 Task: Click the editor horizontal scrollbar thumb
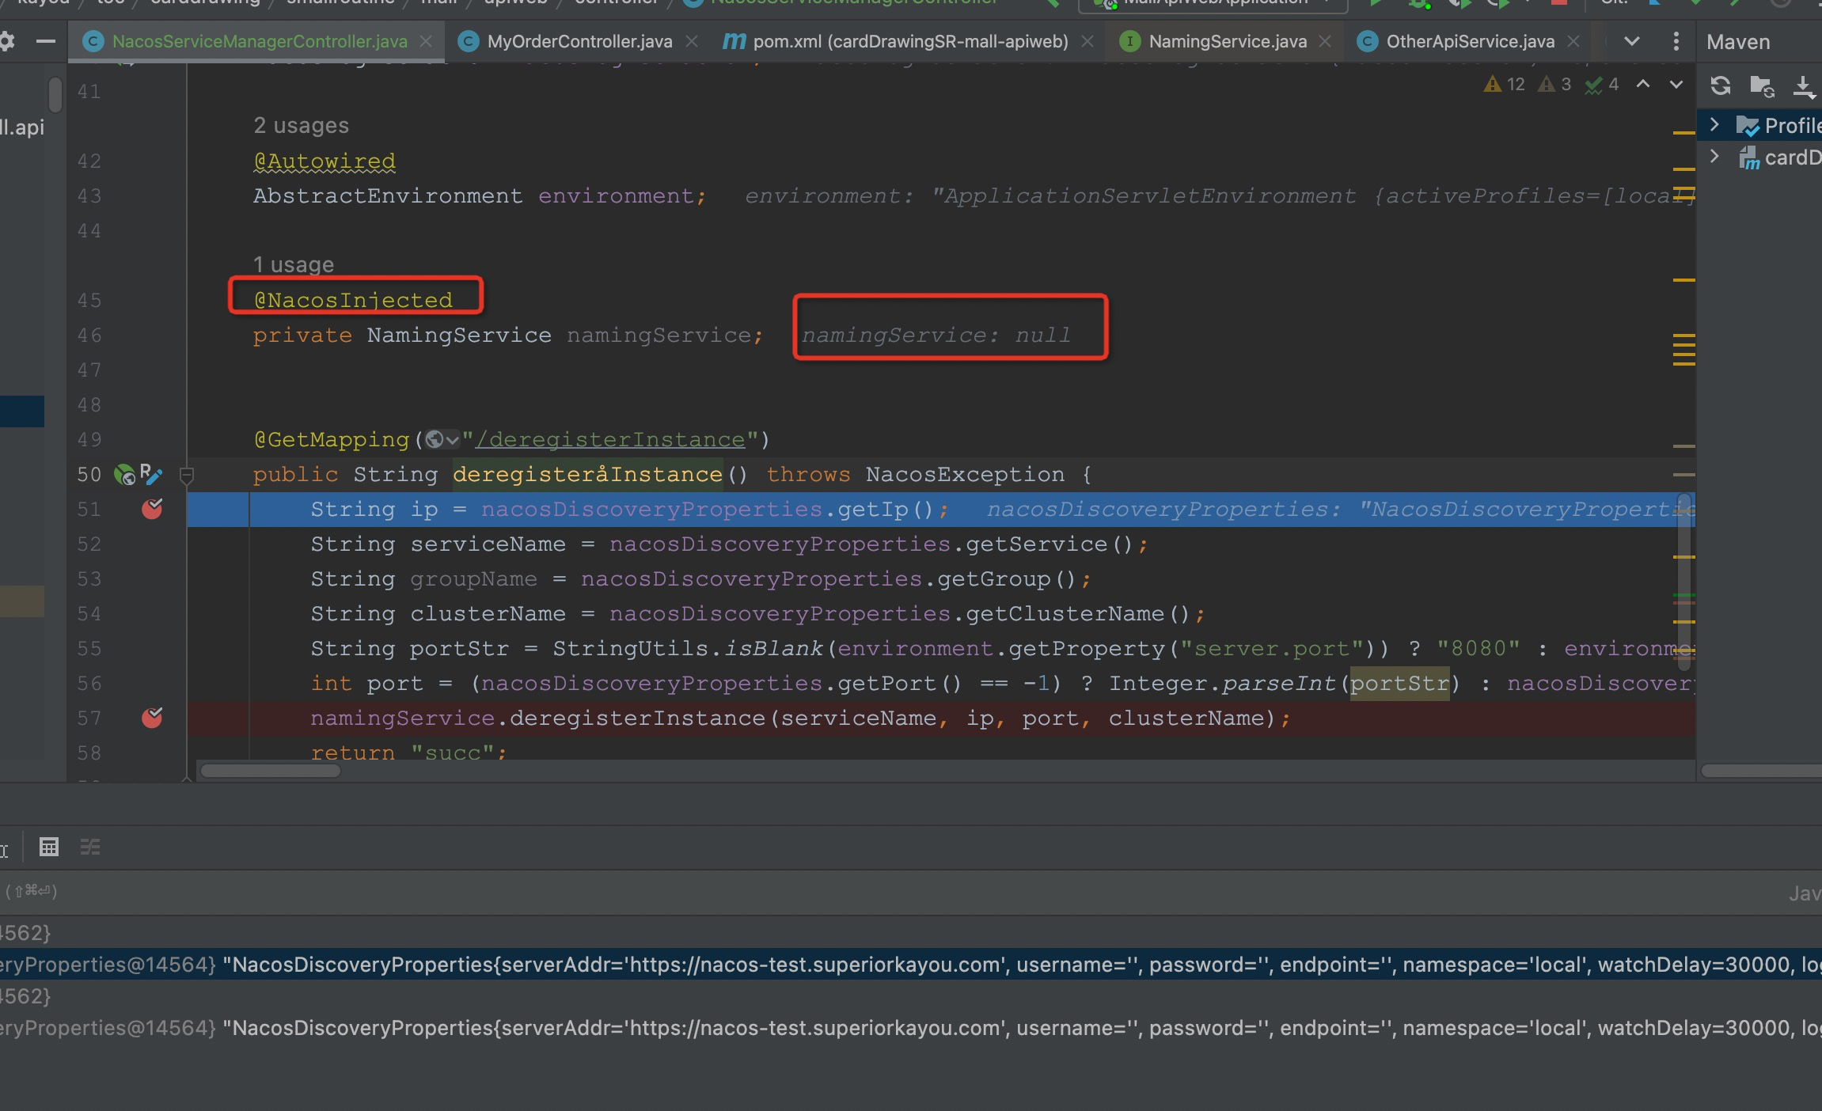pos(270,771)
